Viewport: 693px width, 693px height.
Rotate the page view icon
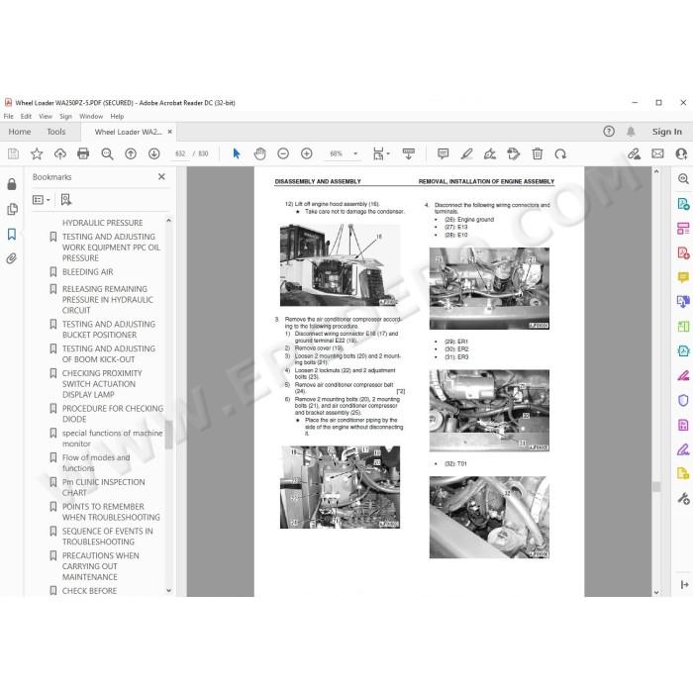coord(560,153)
